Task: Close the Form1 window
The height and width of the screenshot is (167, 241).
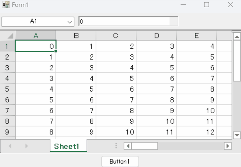Action: (230, 5)
